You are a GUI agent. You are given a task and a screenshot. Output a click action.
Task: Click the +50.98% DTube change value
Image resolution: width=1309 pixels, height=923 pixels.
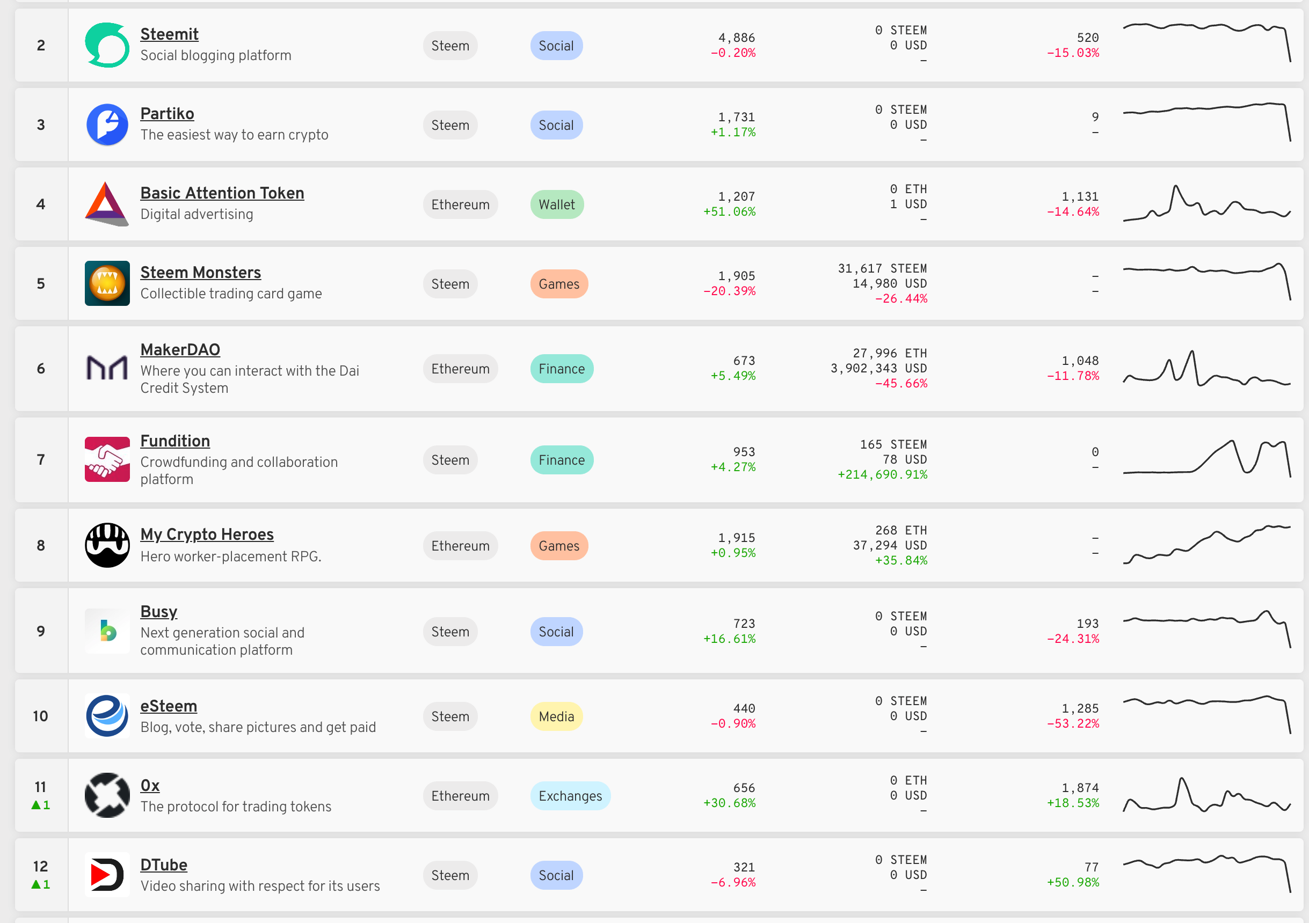tap(1072, 882)
